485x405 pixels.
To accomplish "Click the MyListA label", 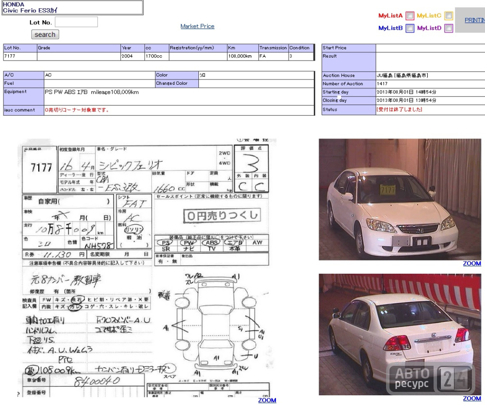I will pyautogui.click(x=390, y=16).
